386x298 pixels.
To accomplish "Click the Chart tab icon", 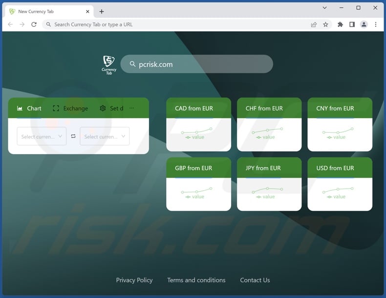I will (x=20, y=108).
